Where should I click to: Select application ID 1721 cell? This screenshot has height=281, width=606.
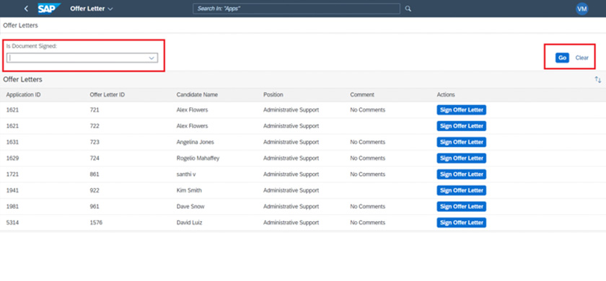coord(12,174)
